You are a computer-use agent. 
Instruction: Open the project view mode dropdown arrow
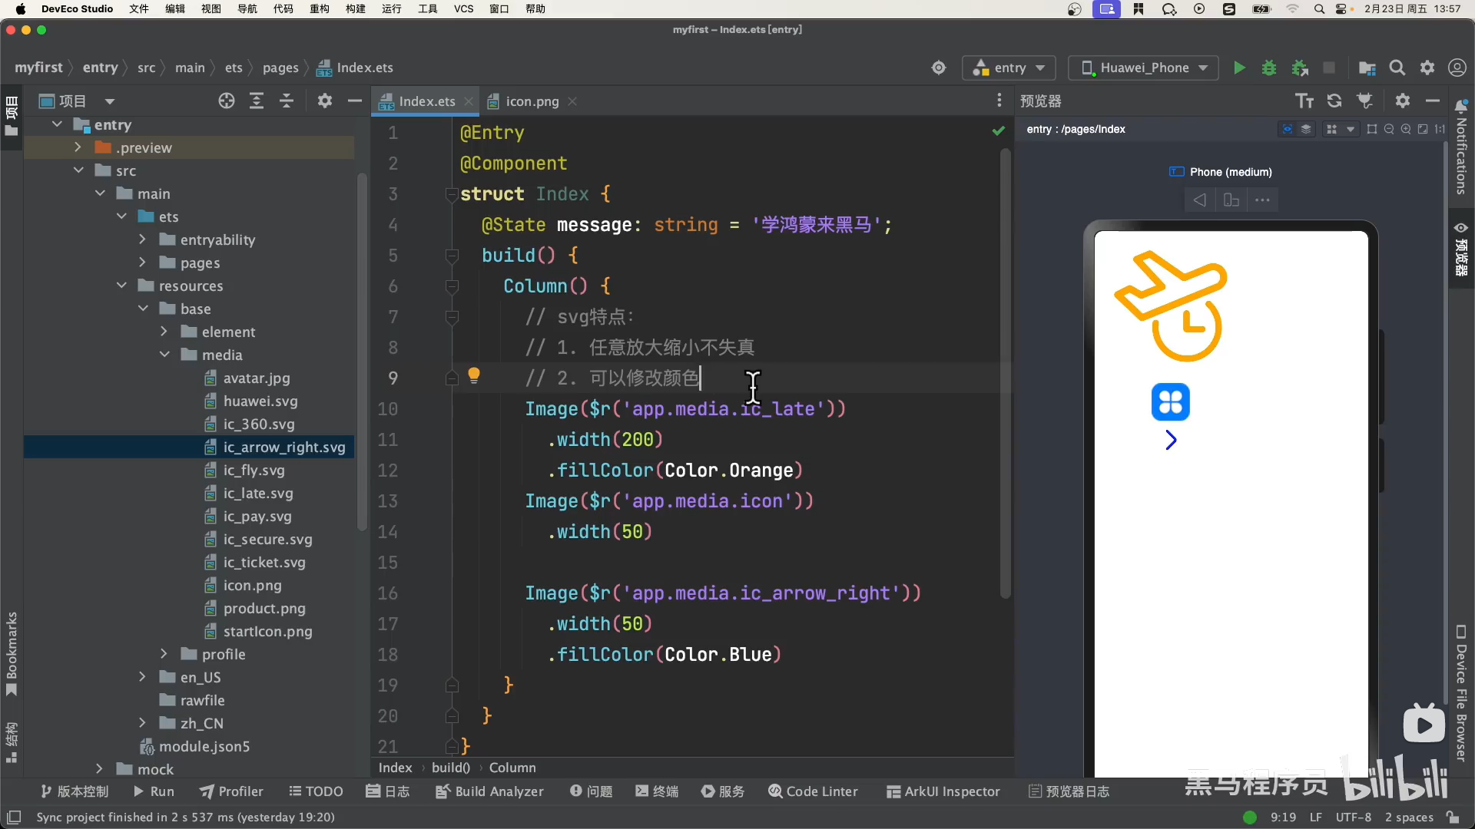click(x=110, y=101)
